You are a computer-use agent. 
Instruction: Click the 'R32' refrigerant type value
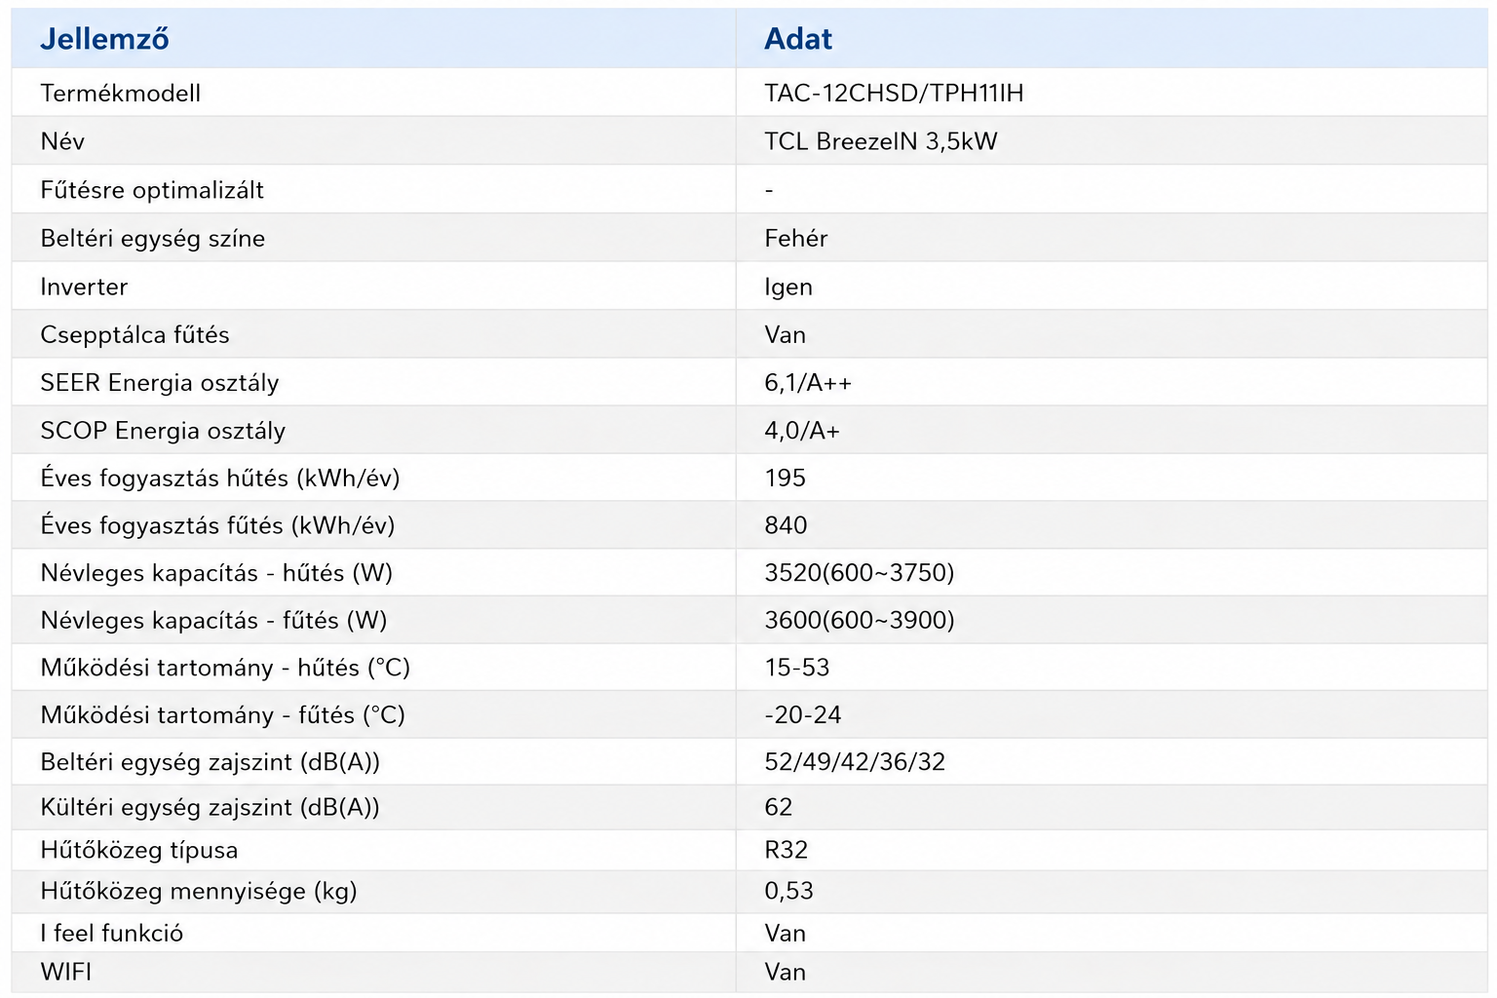pos(787,850)
